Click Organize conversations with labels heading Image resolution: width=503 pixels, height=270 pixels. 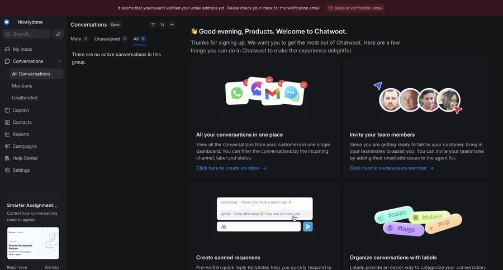[x=393, y=258]
